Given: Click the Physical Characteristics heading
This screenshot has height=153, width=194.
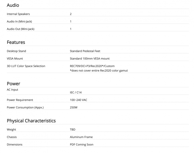Looking at the screenshot, I should click(x=31, y=121).
